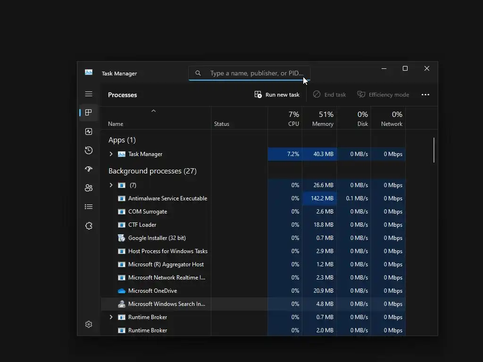Maximize the Task Manager window

405,69
